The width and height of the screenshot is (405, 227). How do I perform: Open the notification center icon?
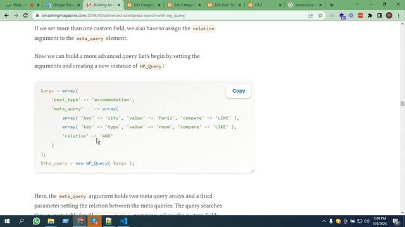click(396, 221)
